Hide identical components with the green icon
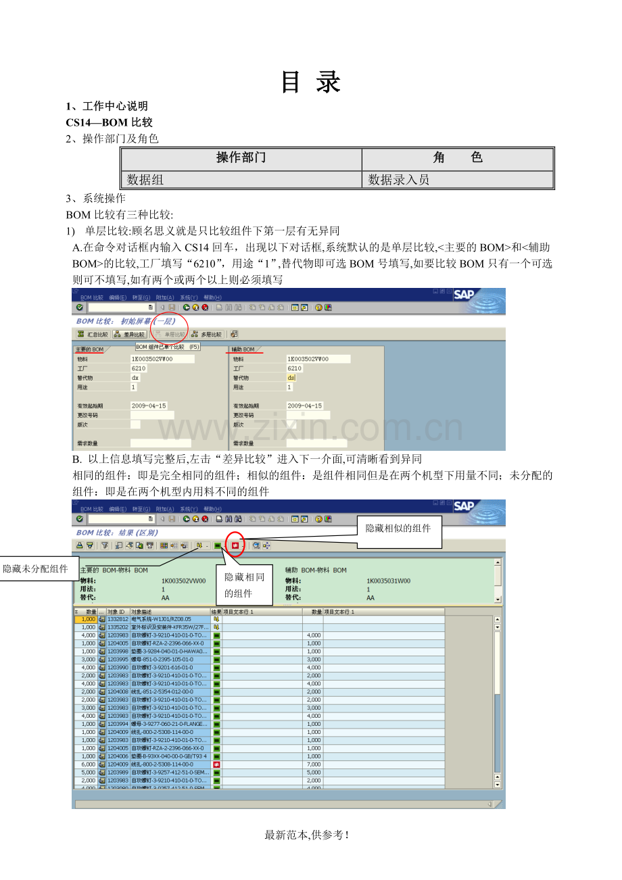This screenshot has width=622, height=880. coord(218,545)
